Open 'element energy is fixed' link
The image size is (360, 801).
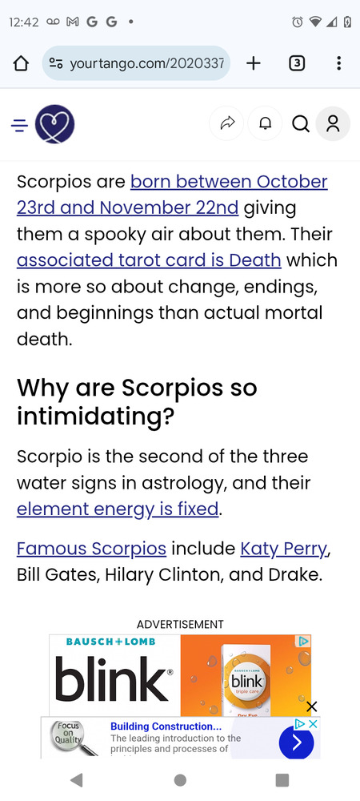(x=118, y=509)
